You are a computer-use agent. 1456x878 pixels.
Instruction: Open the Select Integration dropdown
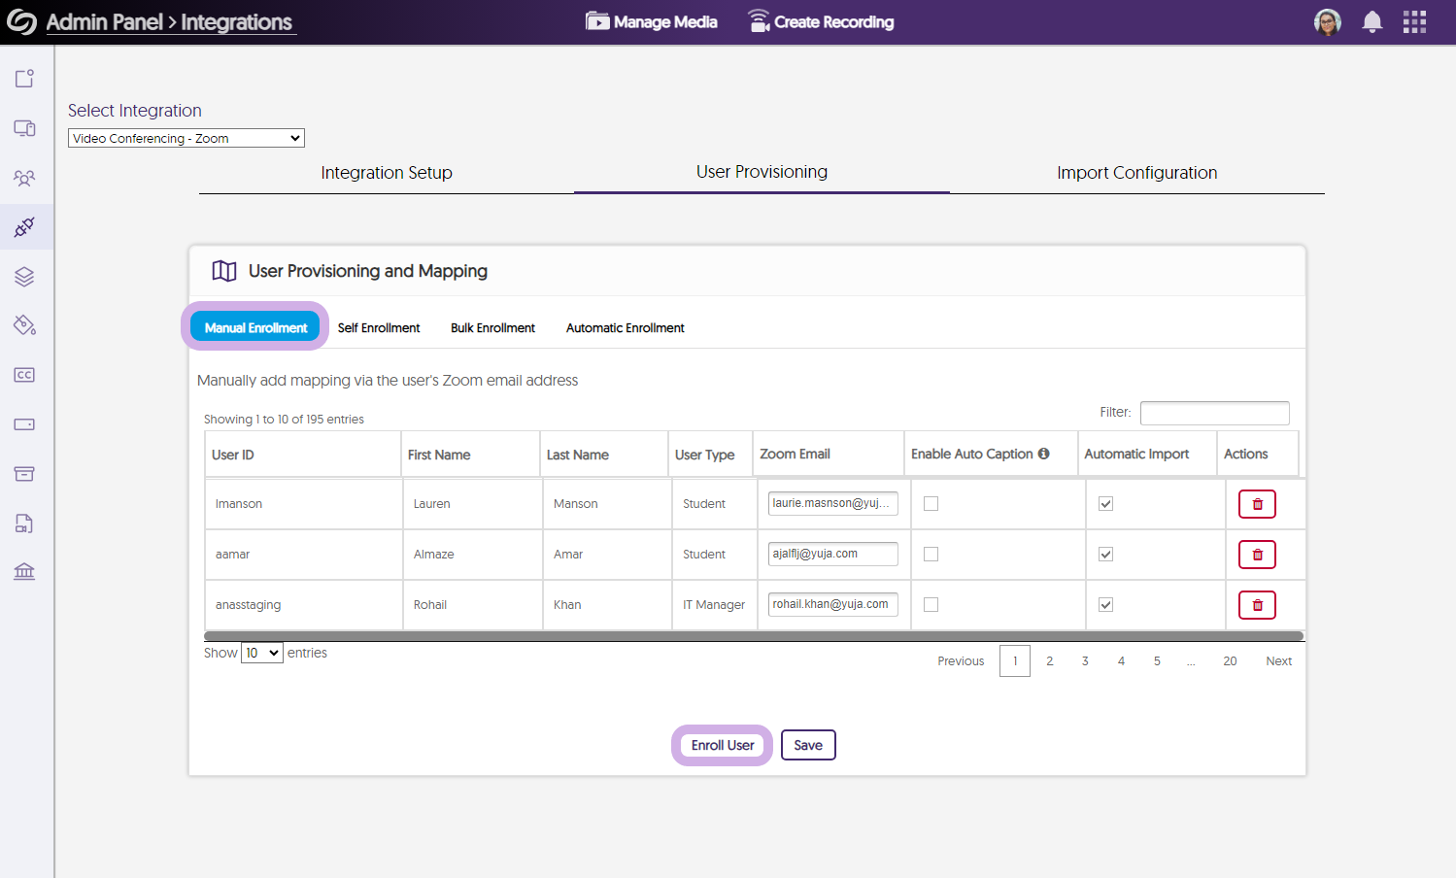coord(186,138)
